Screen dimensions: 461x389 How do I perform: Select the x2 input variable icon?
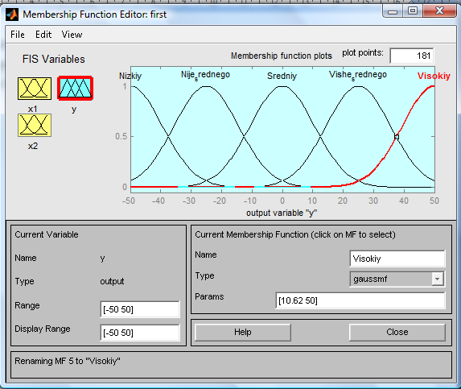[35, 126]
